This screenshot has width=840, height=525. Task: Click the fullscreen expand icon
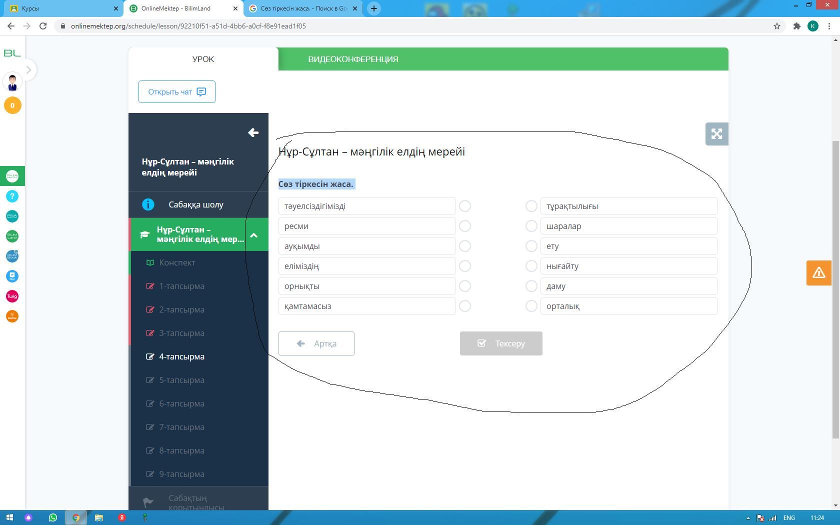[x=716, y=134]
